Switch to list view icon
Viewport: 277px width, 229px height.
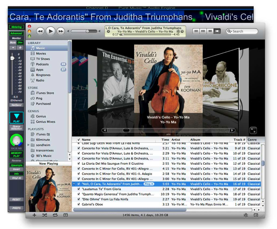point(196,31)
